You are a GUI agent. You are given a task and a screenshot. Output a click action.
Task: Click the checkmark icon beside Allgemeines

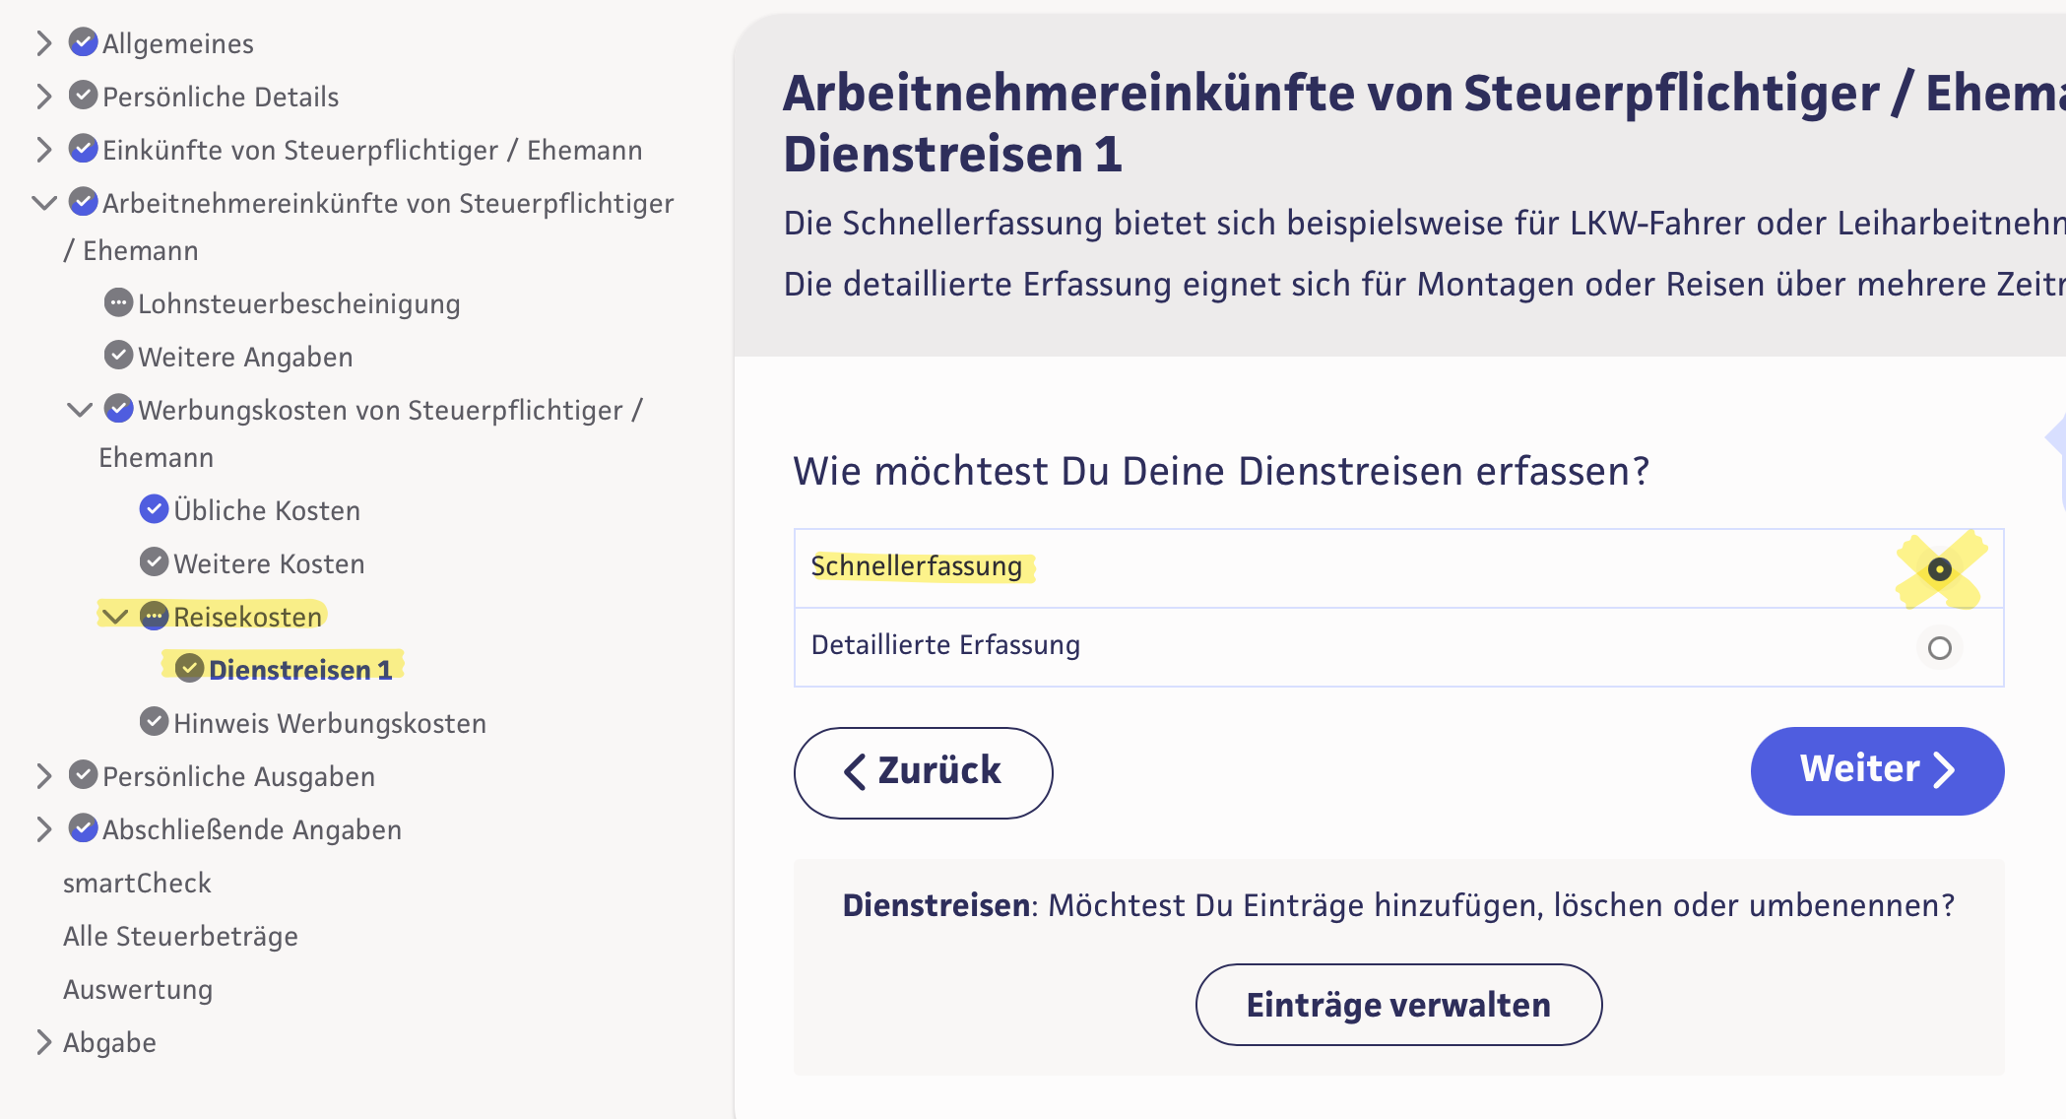(x=83, y=42)
